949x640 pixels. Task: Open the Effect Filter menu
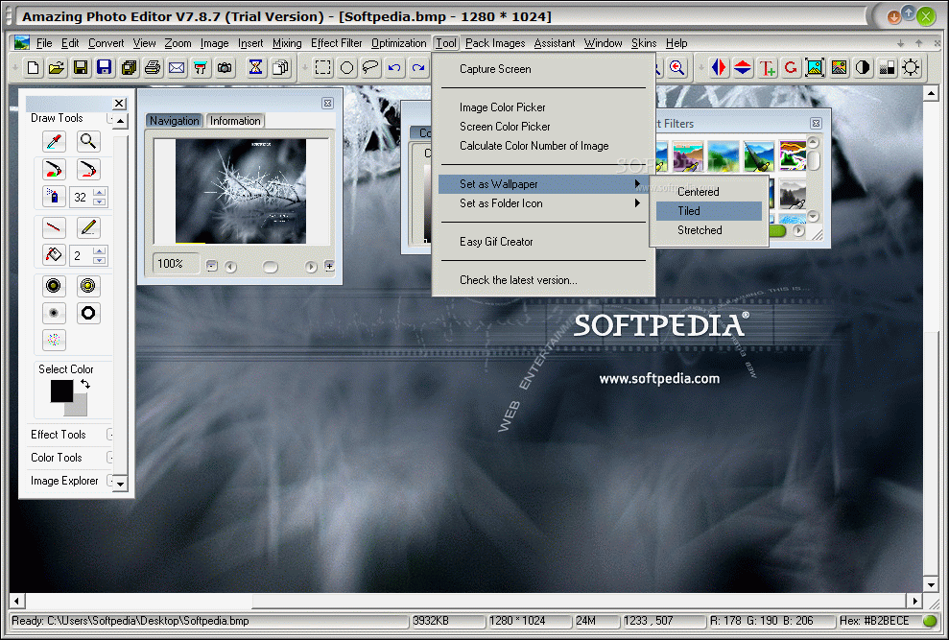pos(337,43)
